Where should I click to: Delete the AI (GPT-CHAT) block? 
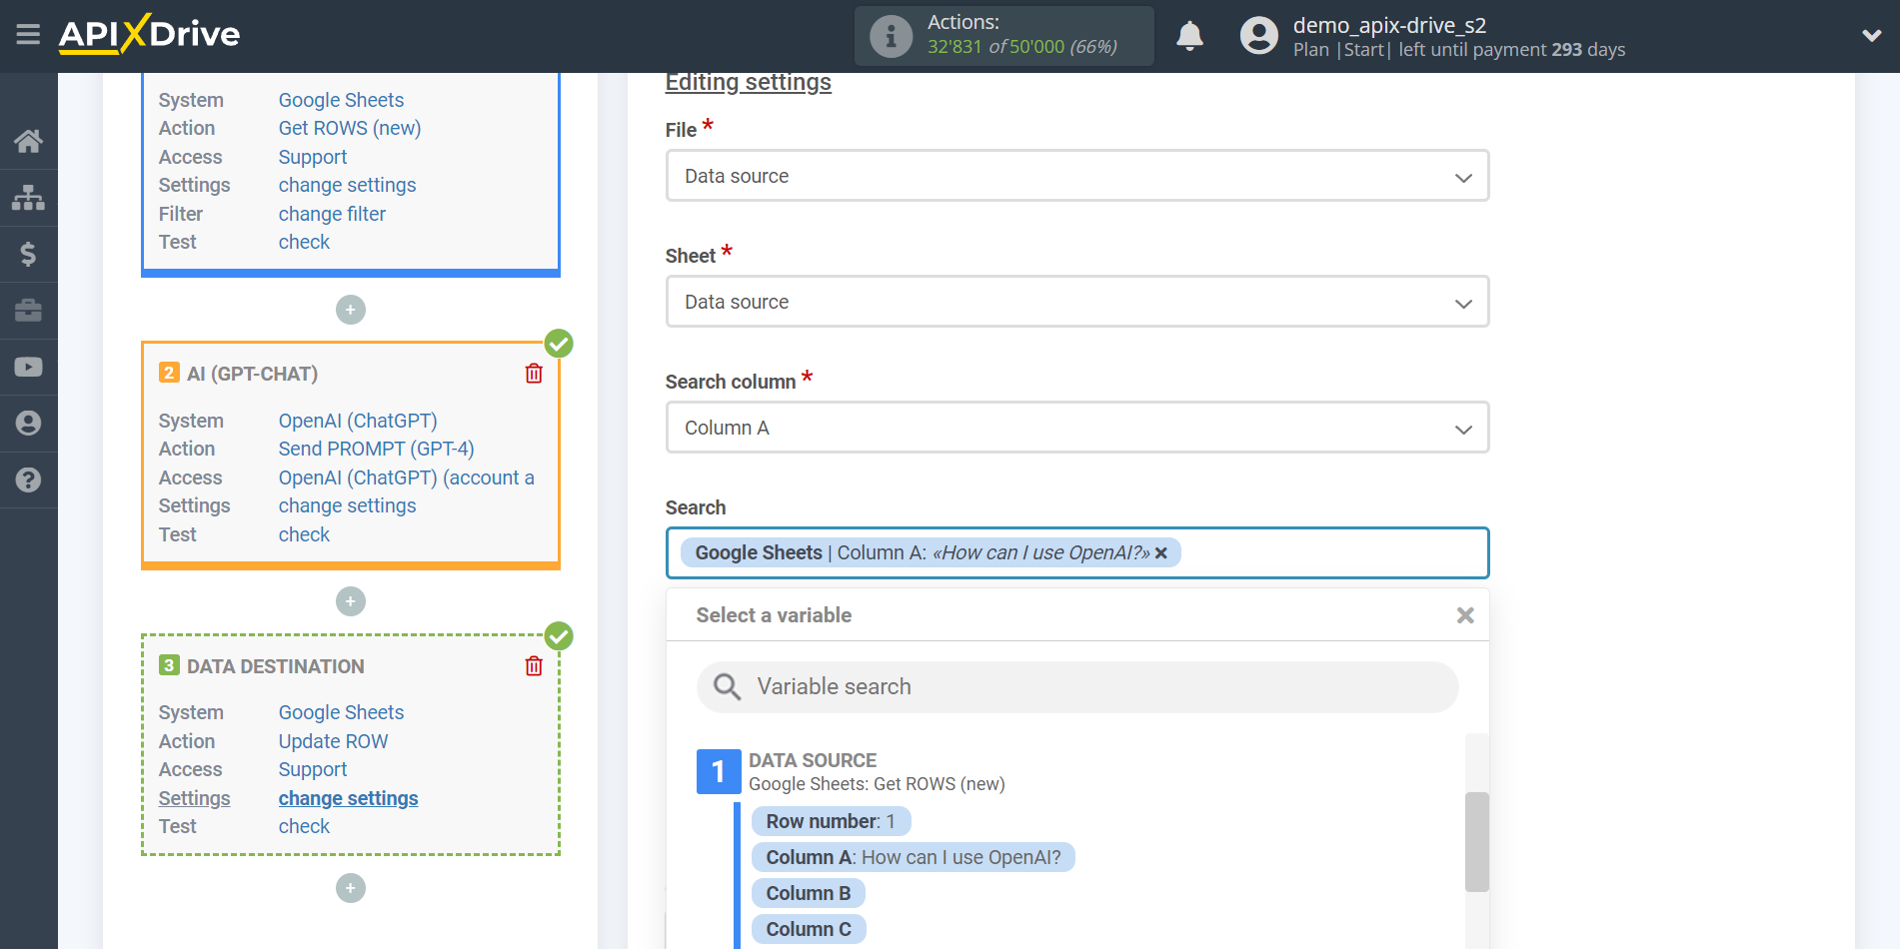point(534,374)
